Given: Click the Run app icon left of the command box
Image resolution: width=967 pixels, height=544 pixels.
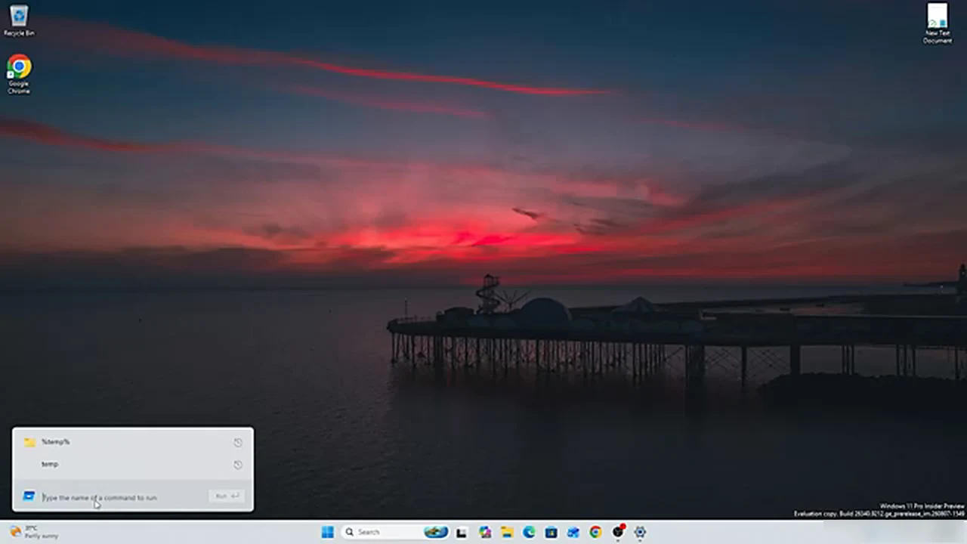Looking at the screenshot, I should (x=29, y=496).
